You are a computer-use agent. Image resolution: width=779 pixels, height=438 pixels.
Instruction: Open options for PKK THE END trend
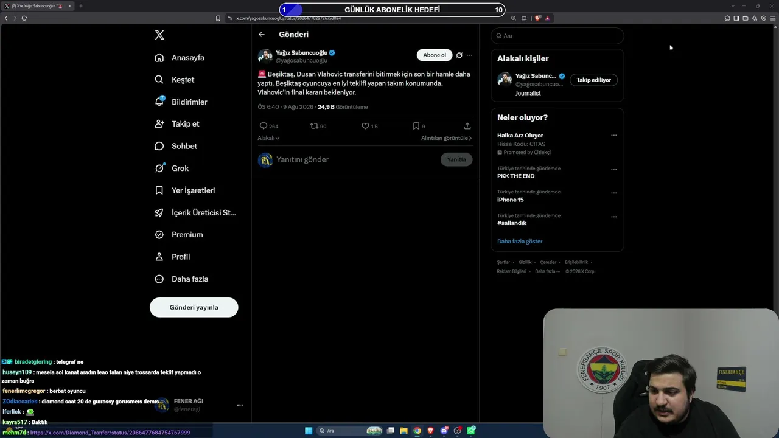(x=613, y=170)
